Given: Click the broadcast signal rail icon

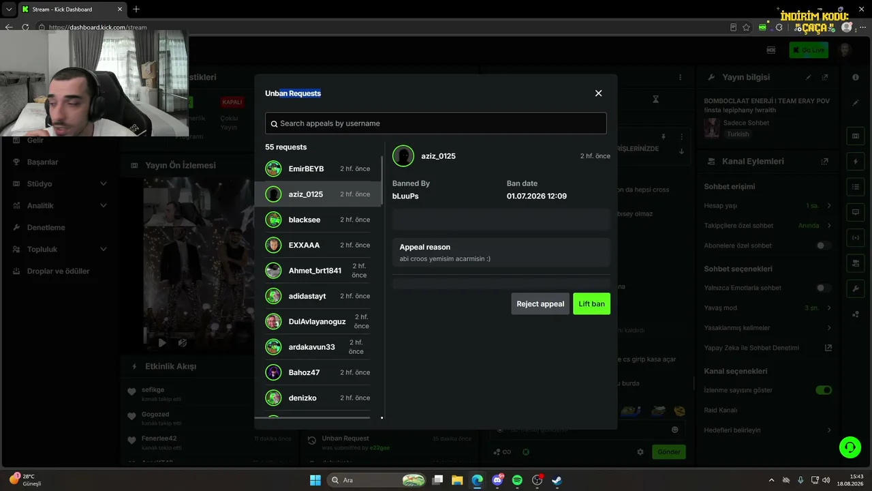Looking at the screenshot, I should pyautogui.click(x=856, y=237).
